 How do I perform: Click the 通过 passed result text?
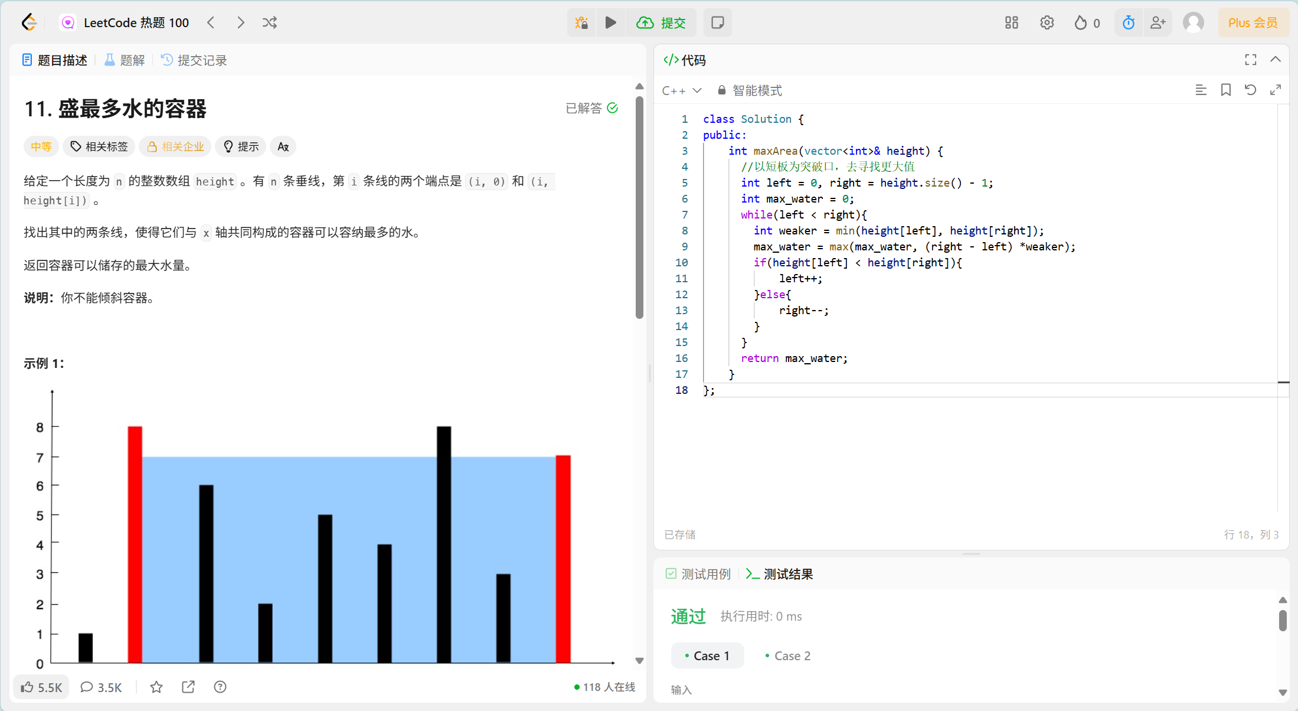click(688, 617)
